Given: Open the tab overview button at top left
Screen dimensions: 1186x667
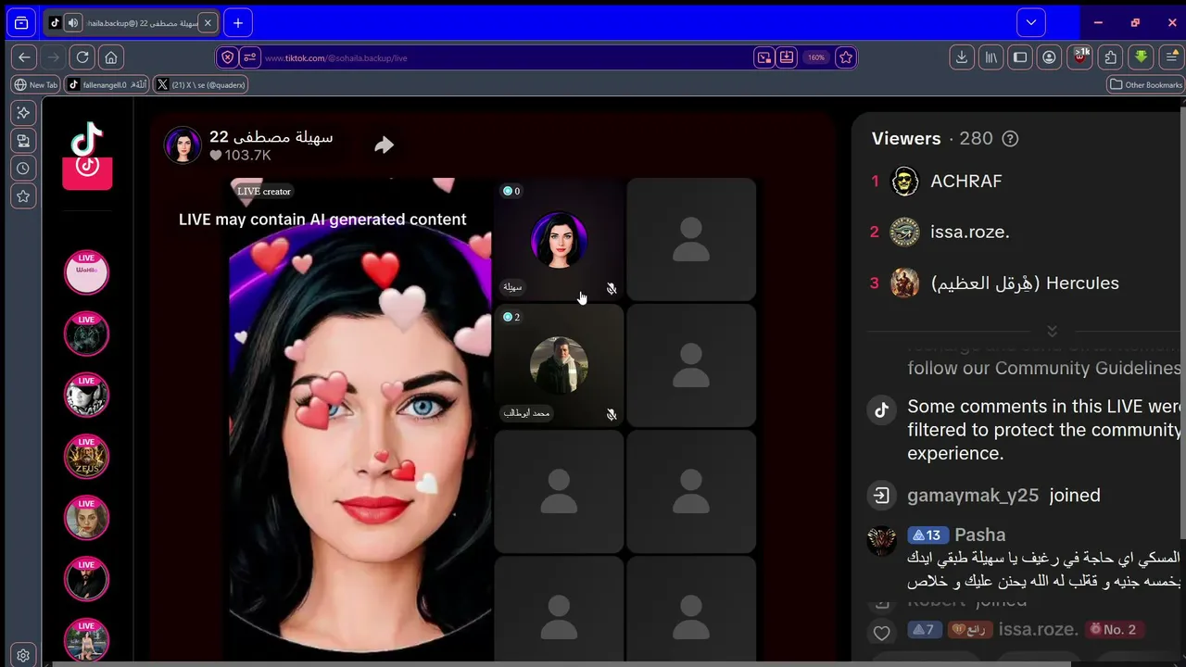Looking at the screenshot, I should click(x=21, y=23).
